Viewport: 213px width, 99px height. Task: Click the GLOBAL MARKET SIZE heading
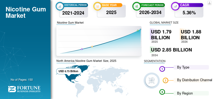(x=164, y=23)
